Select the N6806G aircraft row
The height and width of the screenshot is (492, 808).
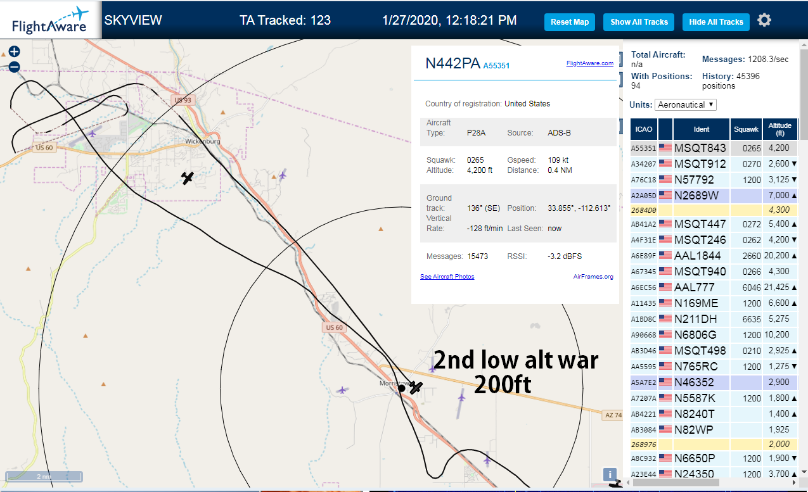click(x=714, y=335)
